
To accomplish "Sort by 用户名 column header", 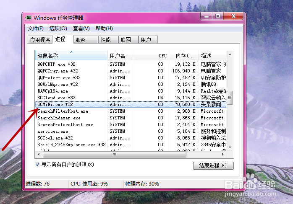I will click(x=121, y=56).
